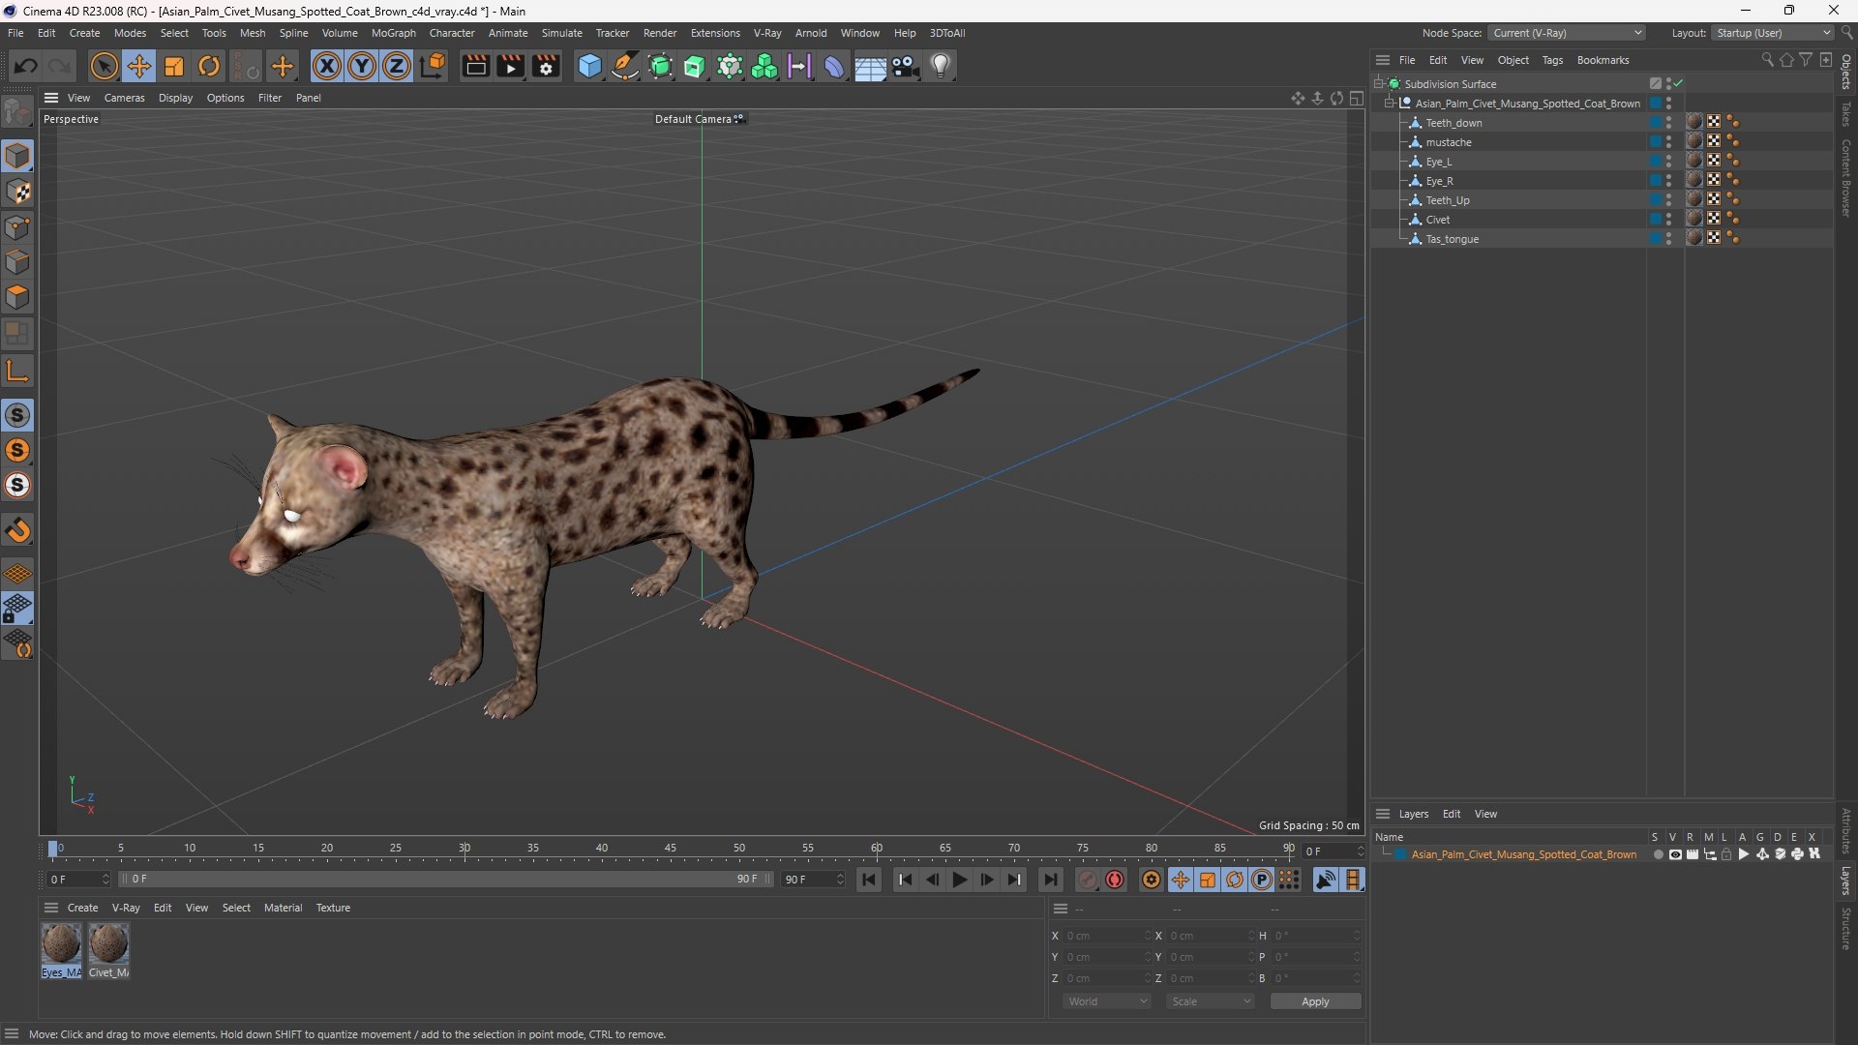Open the World coordinate system dropdown
The height and width of the screenshot is (1045, 1858).
point(1107,1001)
